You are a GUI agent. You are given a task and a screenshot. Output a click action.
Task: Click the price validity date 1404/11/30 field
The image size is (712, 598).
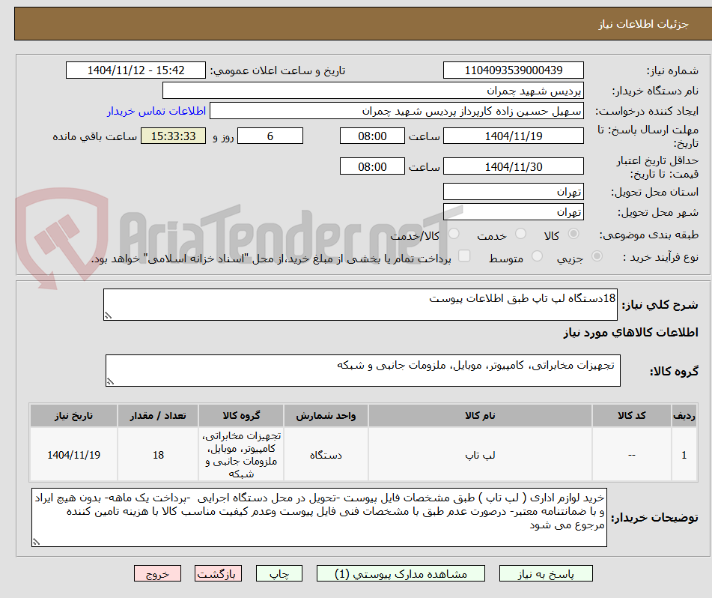tap(513, 166)
